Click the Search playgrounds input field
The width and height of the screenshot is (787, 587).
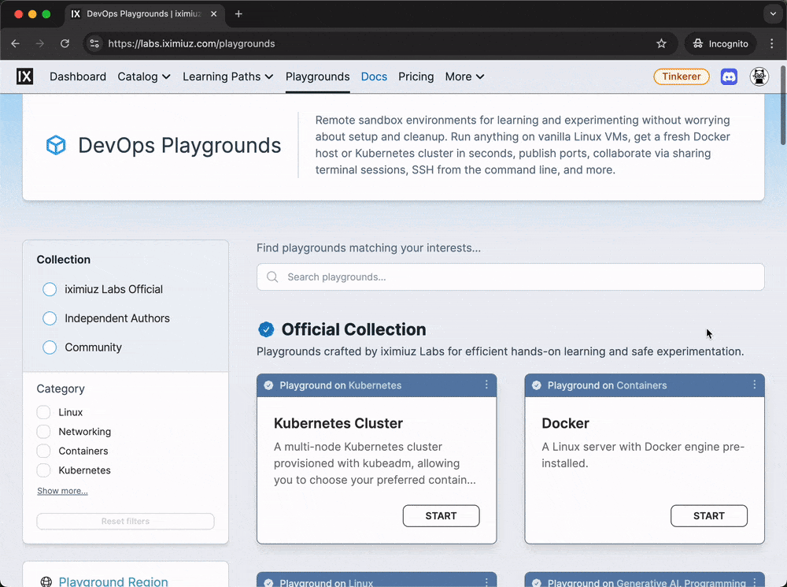[x=510, y=277]
